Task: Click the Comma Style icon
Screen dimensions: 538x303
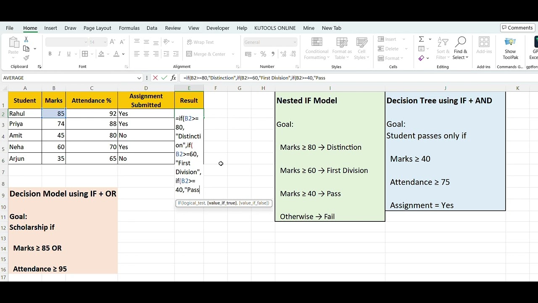Action: [x=273, y=54]
